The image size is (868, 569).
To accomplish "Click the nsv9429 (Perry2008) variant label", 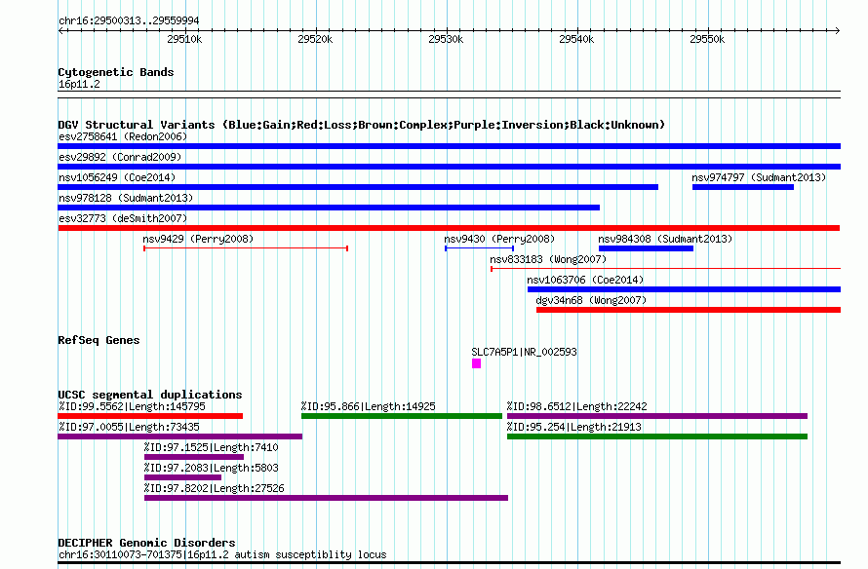I will click(198, 239).
